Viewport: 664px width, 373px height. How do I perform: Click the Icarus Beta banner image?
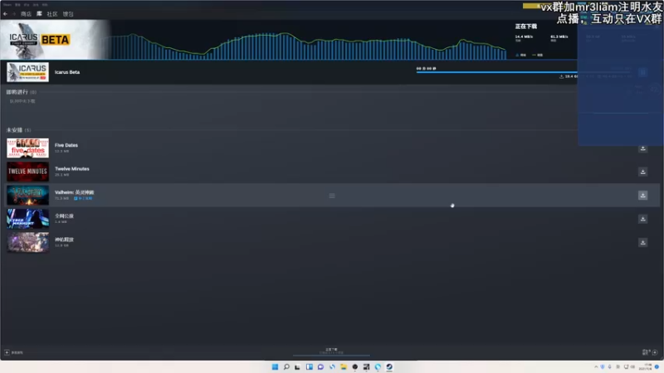tap(55, 40)
